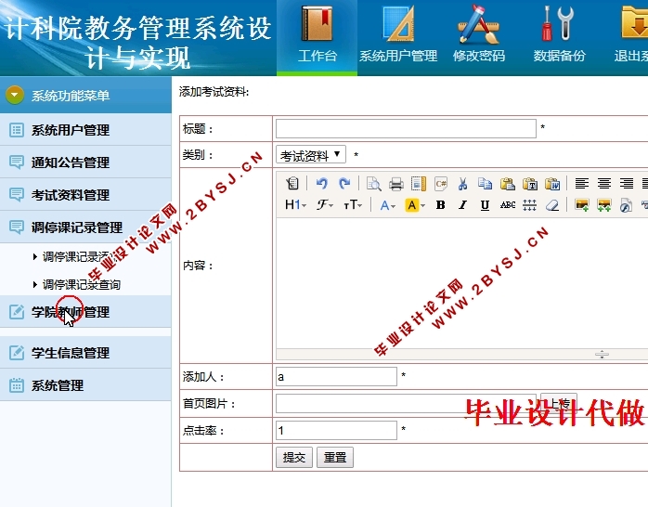Center align text in editor
648x507 pixels.
[603, 183]
